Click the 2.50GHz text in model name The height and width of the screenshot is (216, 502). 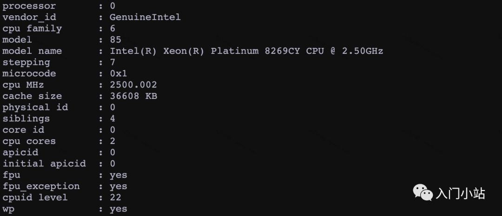click(363, 51)
